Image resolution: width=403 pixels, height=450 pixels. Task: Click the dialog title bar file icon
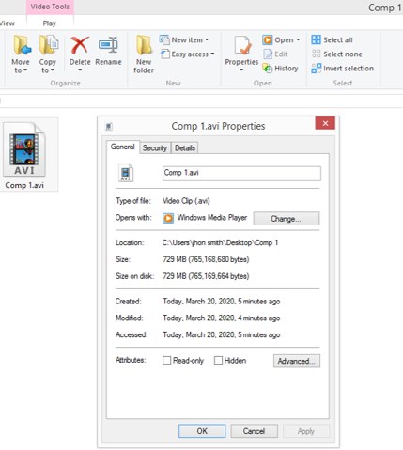click(x=108, y=127)
